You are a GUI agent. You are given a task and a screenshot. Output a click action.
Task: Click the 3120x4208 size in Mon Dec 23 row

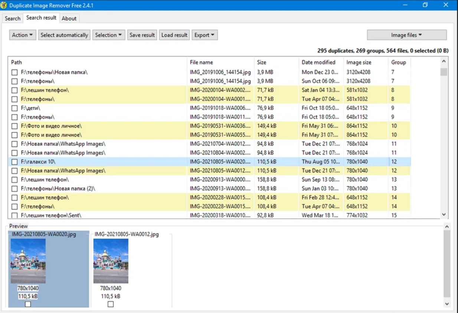point(359,72)
